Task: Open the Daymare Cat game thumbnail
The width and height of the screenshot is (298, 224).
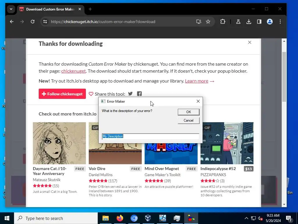Action: coord(59,143)
